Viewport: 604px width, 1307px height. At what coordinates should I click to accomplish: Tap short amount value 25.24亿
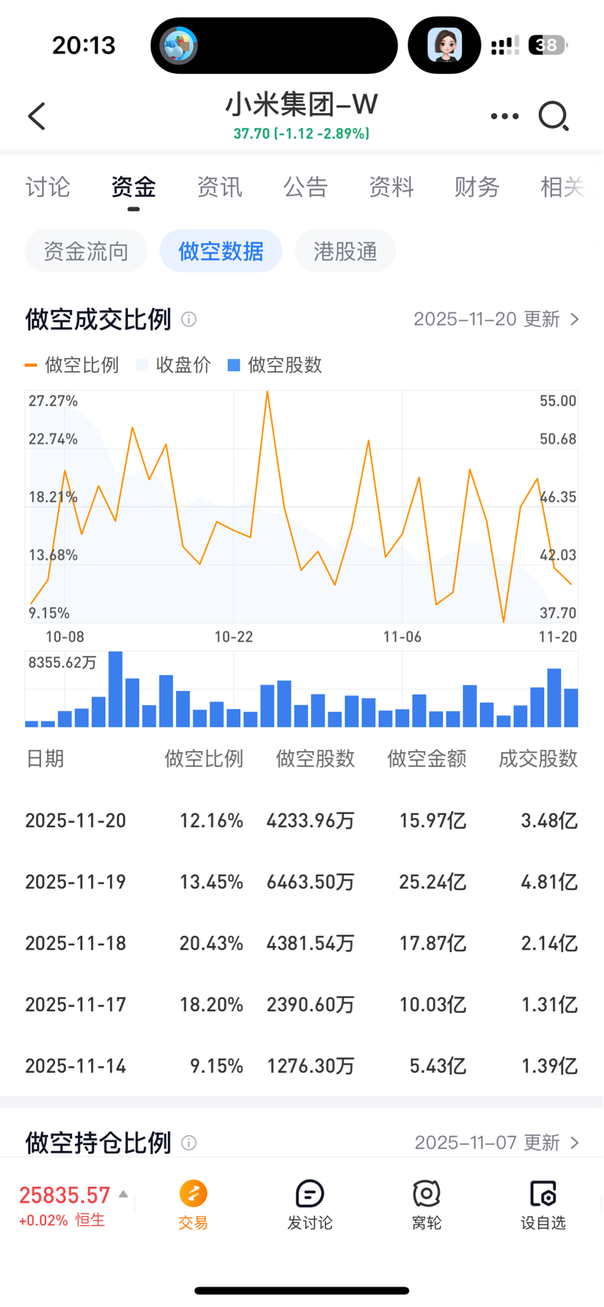[433, 882]
